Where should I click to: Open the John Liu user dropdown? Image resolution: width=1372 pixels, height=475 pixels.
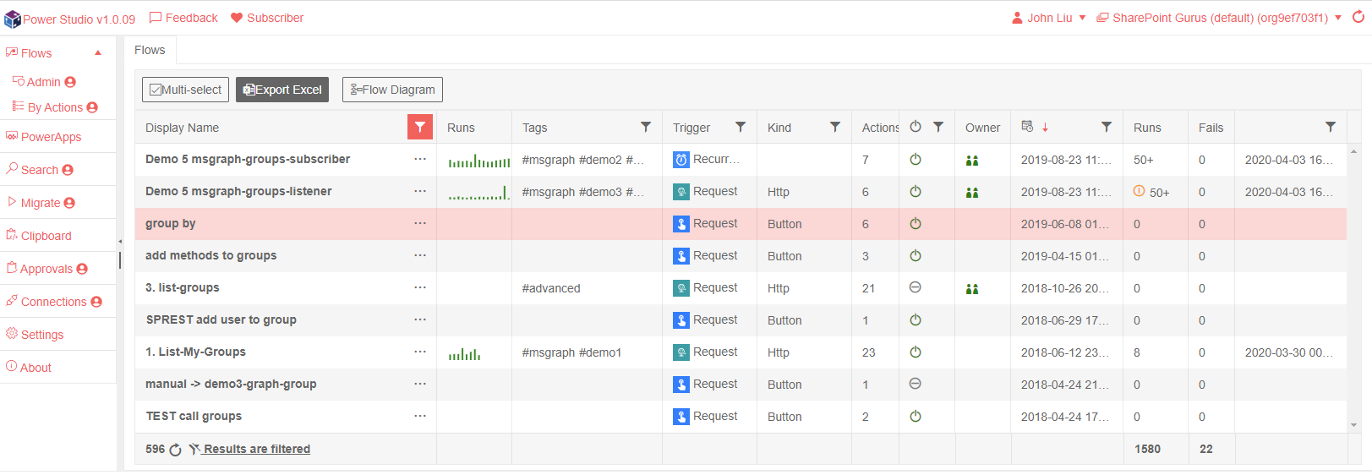coord(1049,18)
